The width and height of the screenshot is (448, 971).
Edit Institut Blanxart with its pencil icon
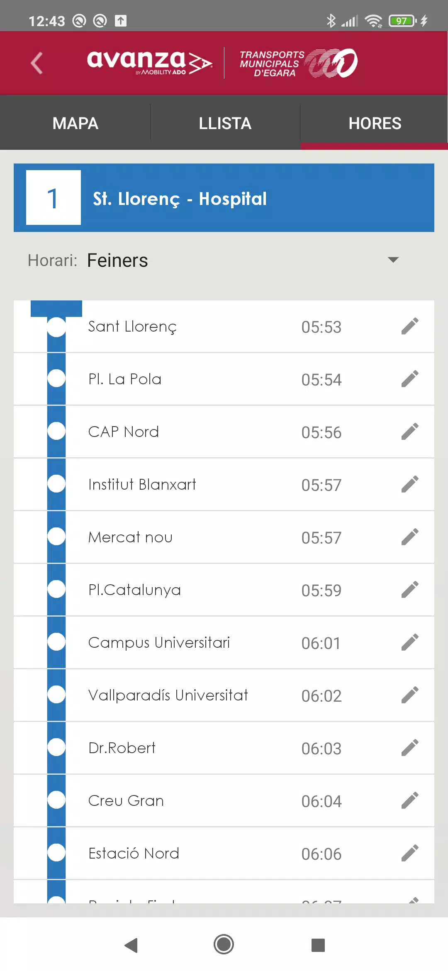click(410, 484)
